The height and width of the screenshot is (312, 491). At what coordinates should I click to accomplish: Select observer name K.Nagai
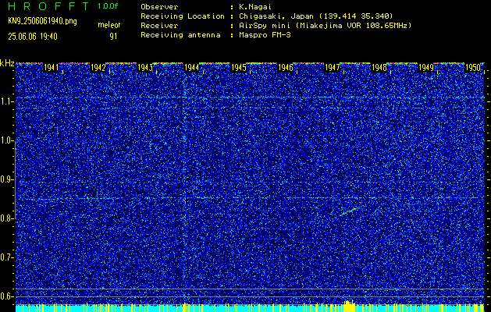[x=255, y=7]
